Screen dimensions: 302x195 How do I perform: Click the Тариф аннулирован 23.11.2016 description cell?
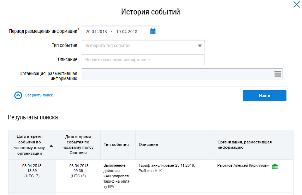167,168
